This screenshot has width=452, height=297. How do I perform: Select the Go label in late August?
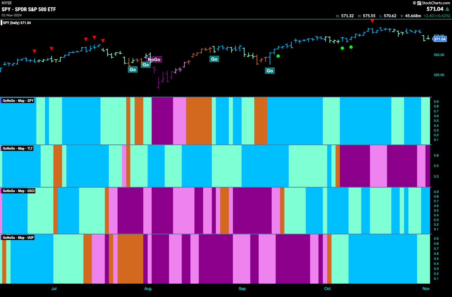(214, 59)
